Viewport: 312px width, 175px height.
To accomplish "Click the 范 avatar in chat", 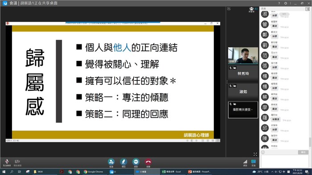I will point(265,55).
